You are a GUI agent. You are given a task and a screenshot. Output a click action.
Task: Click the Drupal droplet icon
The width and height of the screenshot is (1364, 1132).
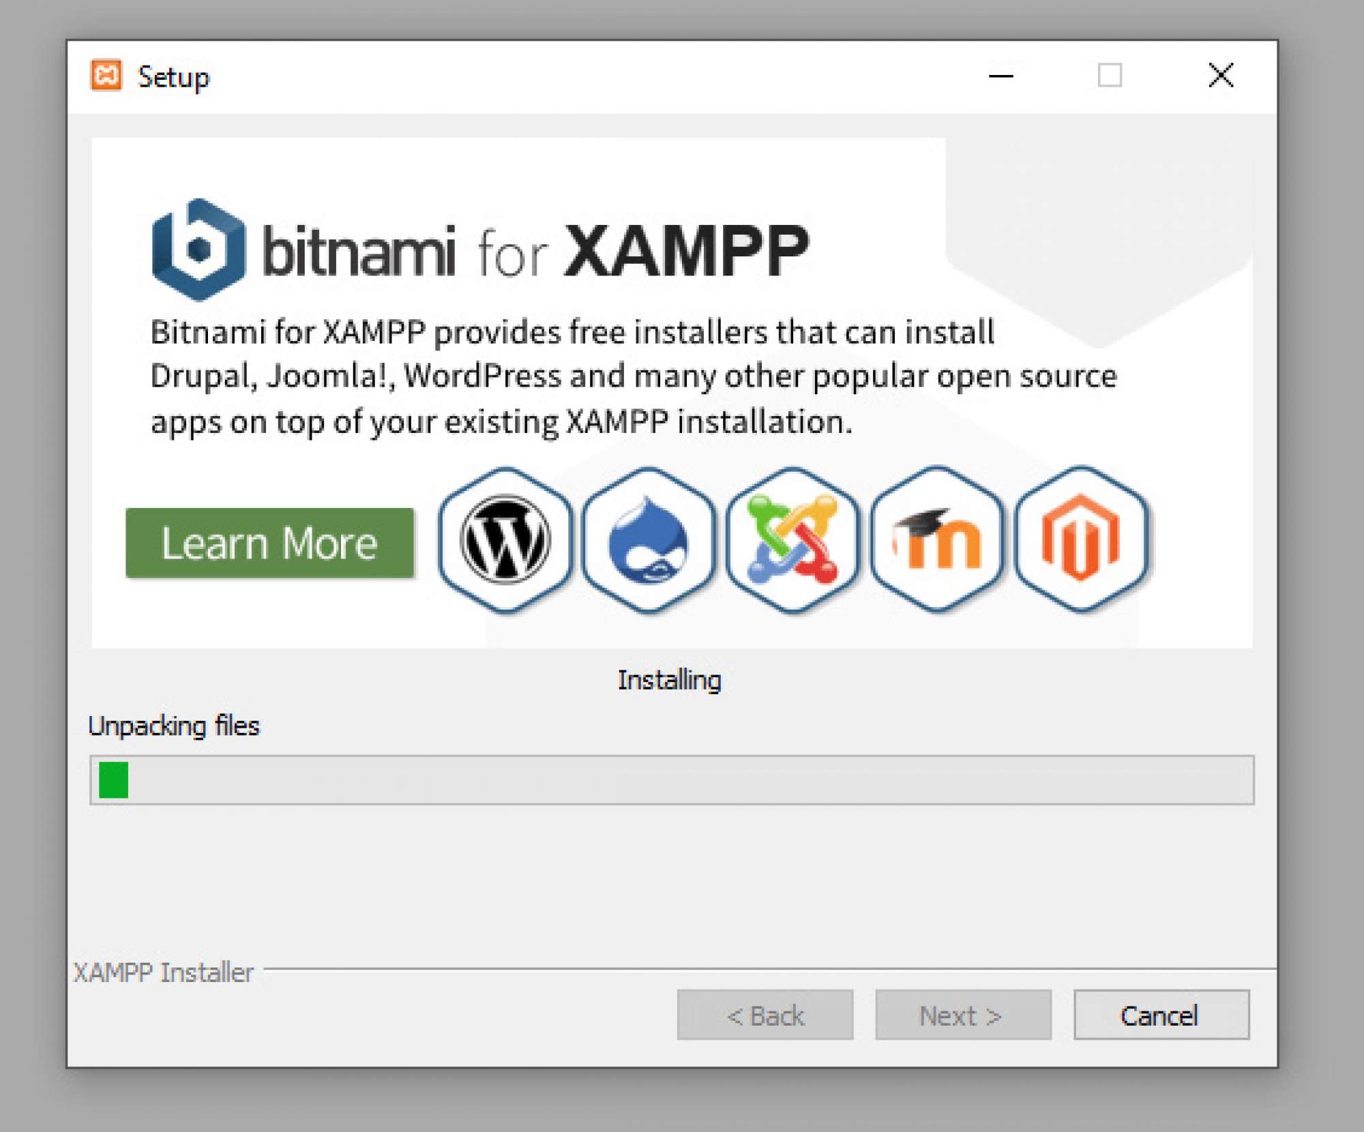649,539
